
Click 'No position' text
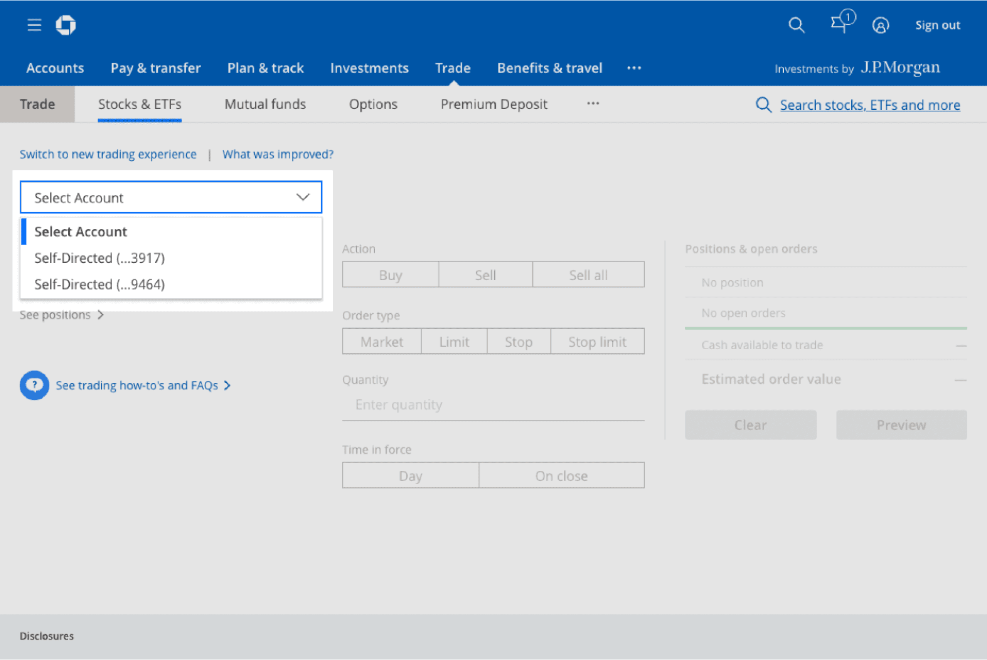click(733, 283)
